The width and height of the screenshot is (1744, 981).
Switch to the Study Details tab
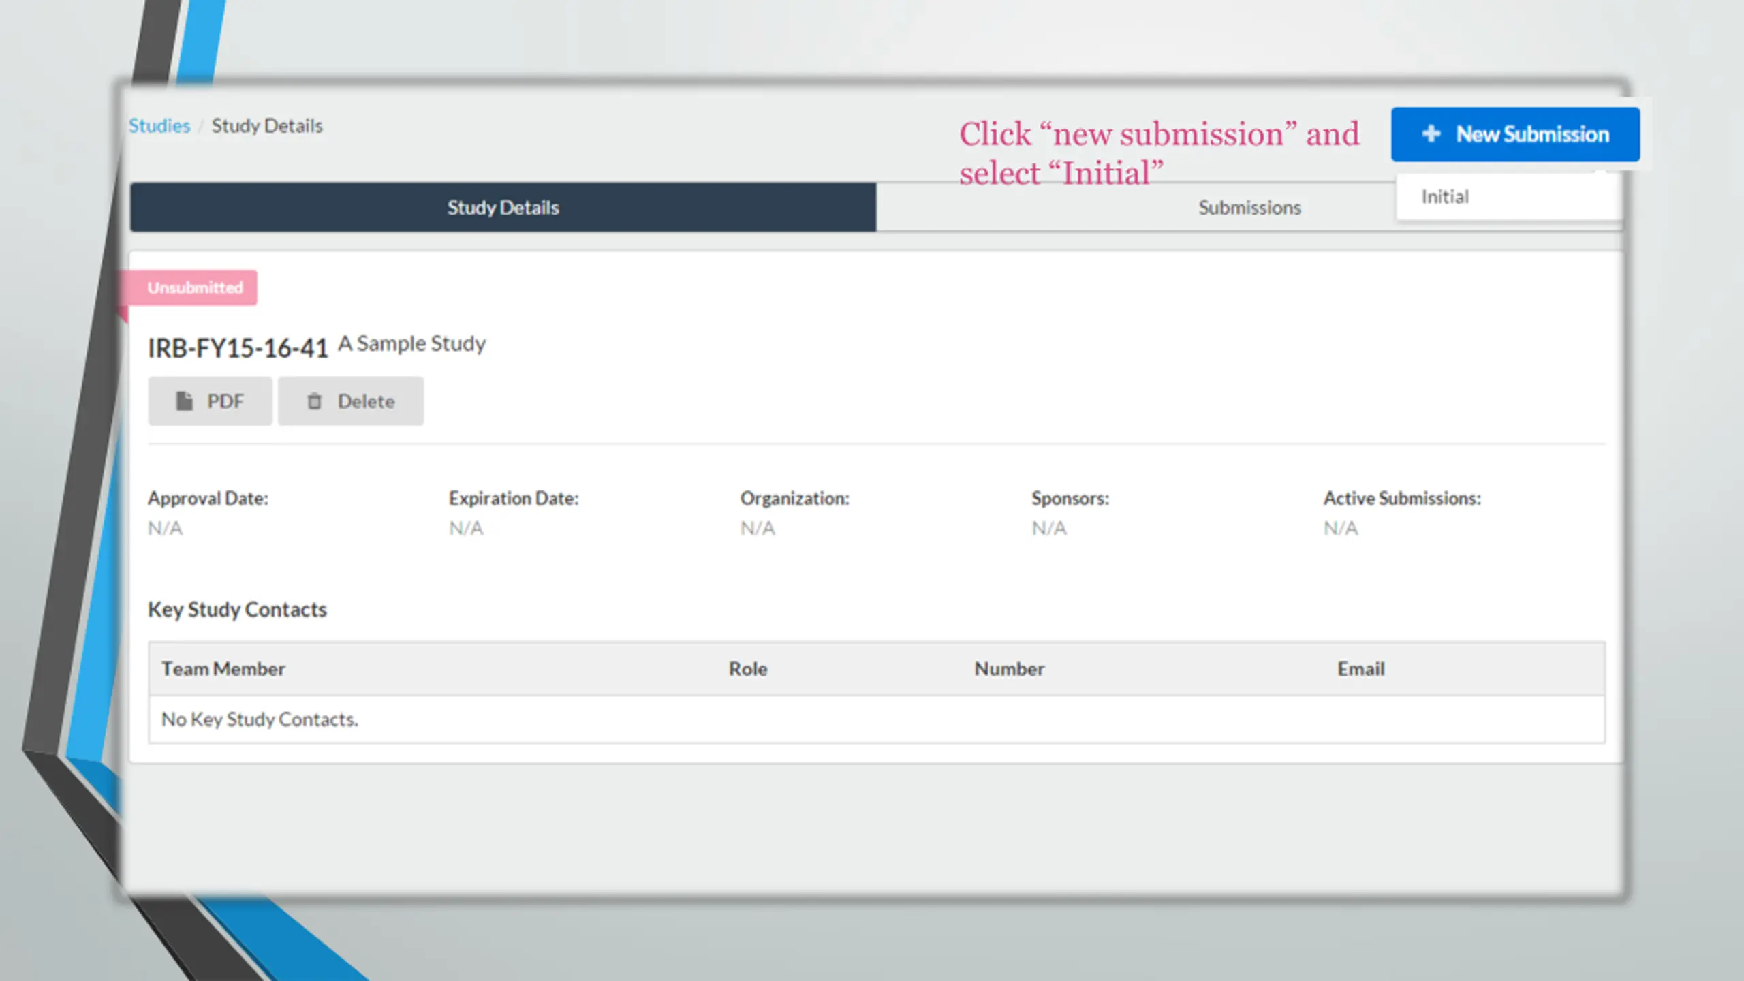(x=503, y=207)
